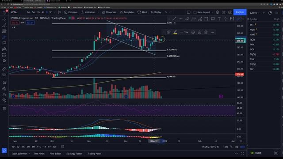Select the crosshair cursor tool
This screenshot has height=159, width=283.
tap(4, 19)
